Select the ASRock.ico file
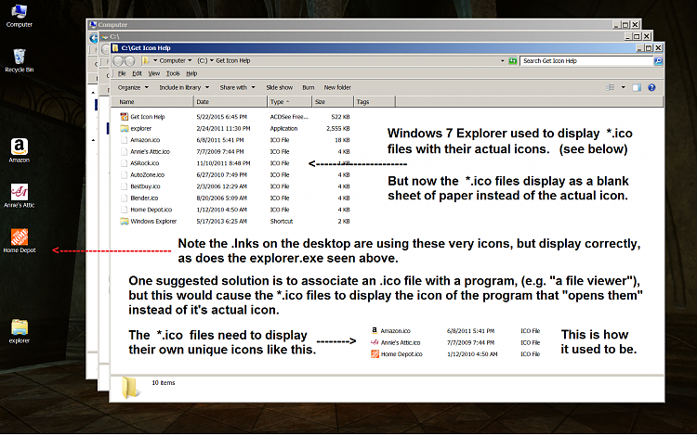 144,163
